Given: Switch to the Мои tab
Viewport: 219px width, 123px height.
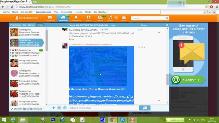Looking at the screenshot, I should 24,25.
